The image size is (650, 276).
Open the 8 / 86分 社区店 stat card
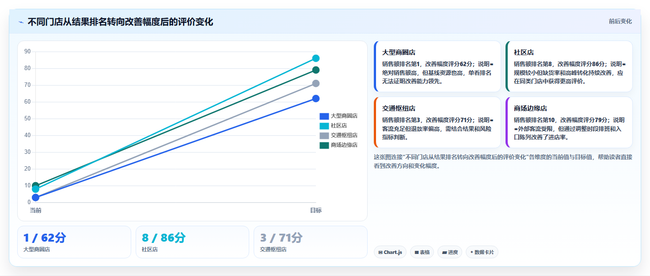[x=193, y=242]
